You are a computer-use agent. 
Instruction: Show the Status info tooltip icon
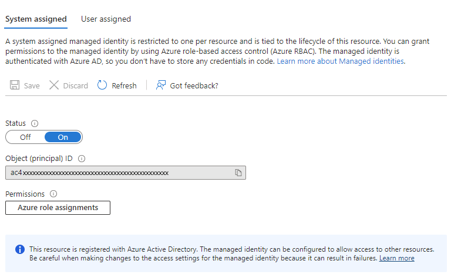pyautogui.click(x=35, y=123)
